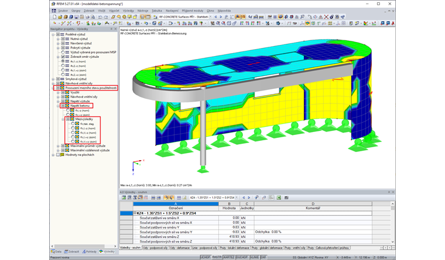
Task: Open an existing file via folder icon
Action: click(x=60, y=17)
